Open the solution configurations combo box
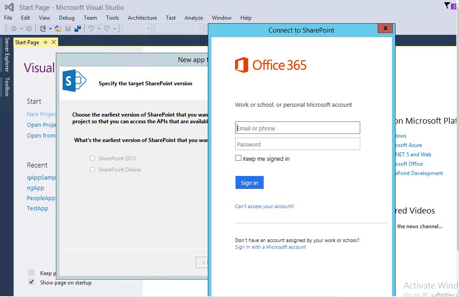 pos(137,29)
